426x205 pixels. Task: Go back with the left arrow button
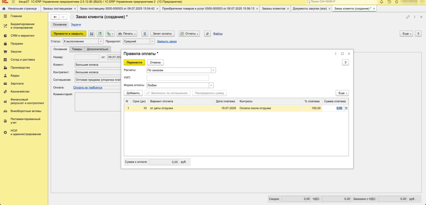[55, 17]
